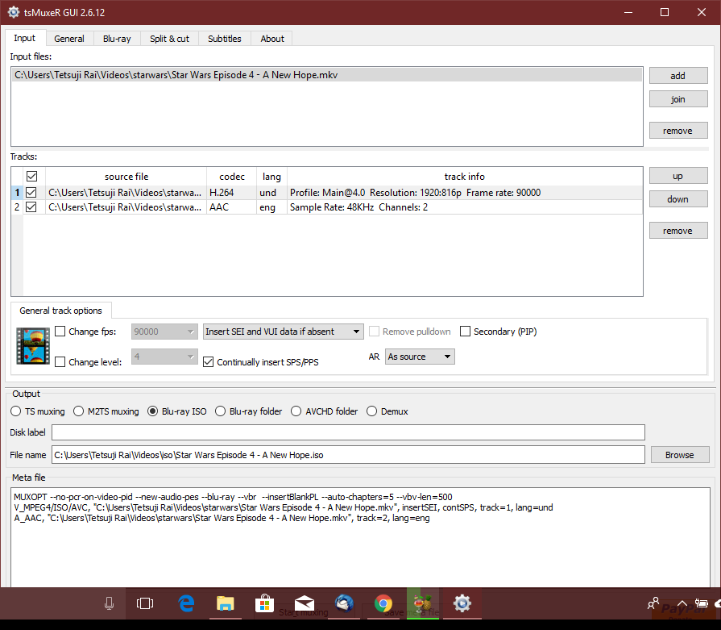This screenshot has width=721, height=630.
Task: Launch Microsoft Edge from the taskbar
Action: tap(186, 603)
